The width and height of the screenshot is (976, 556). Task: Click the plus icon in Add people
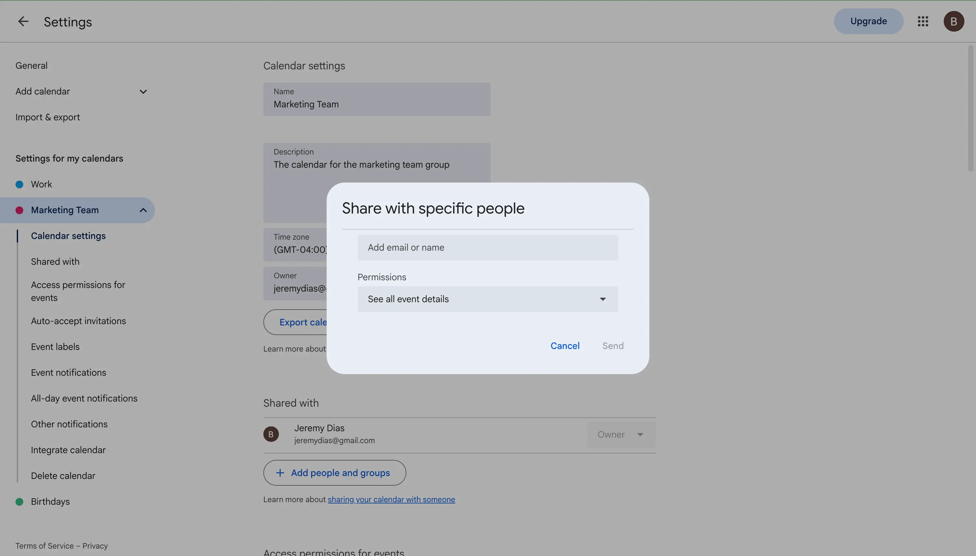pos(280,473)
